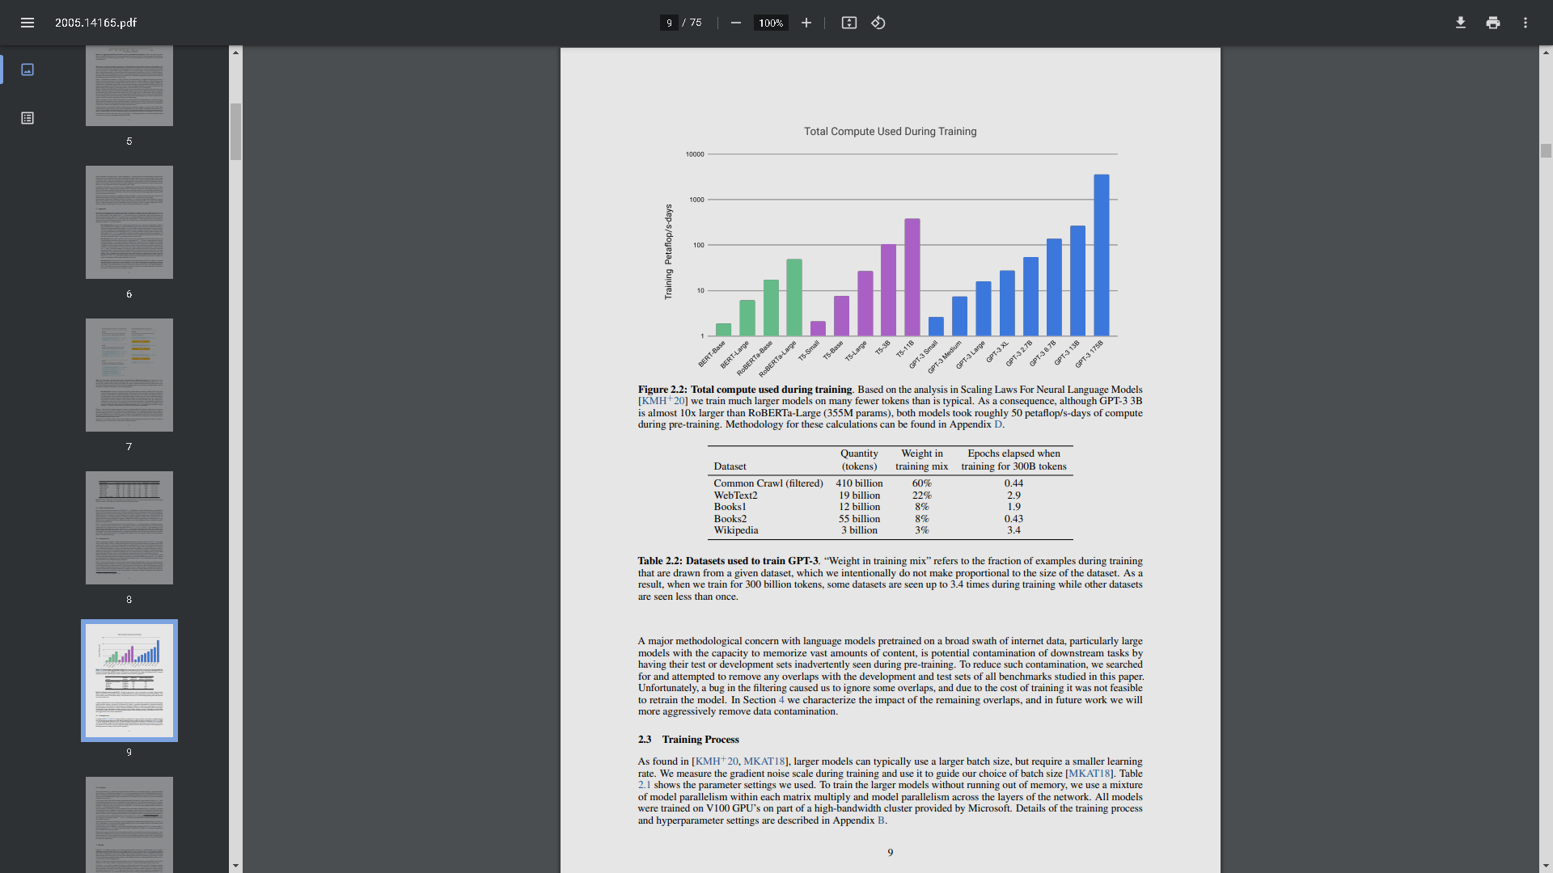The width and height of the screenshot is (1553, 873).
Task: Show the thumbnail view in sidebar
Action: (28, 70)
